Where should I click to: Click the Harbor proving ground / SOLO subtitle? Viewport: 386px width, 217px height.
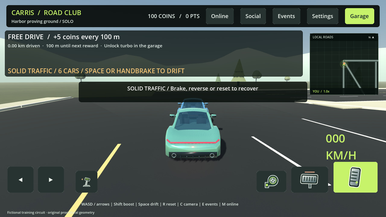[x=43, y=21]
